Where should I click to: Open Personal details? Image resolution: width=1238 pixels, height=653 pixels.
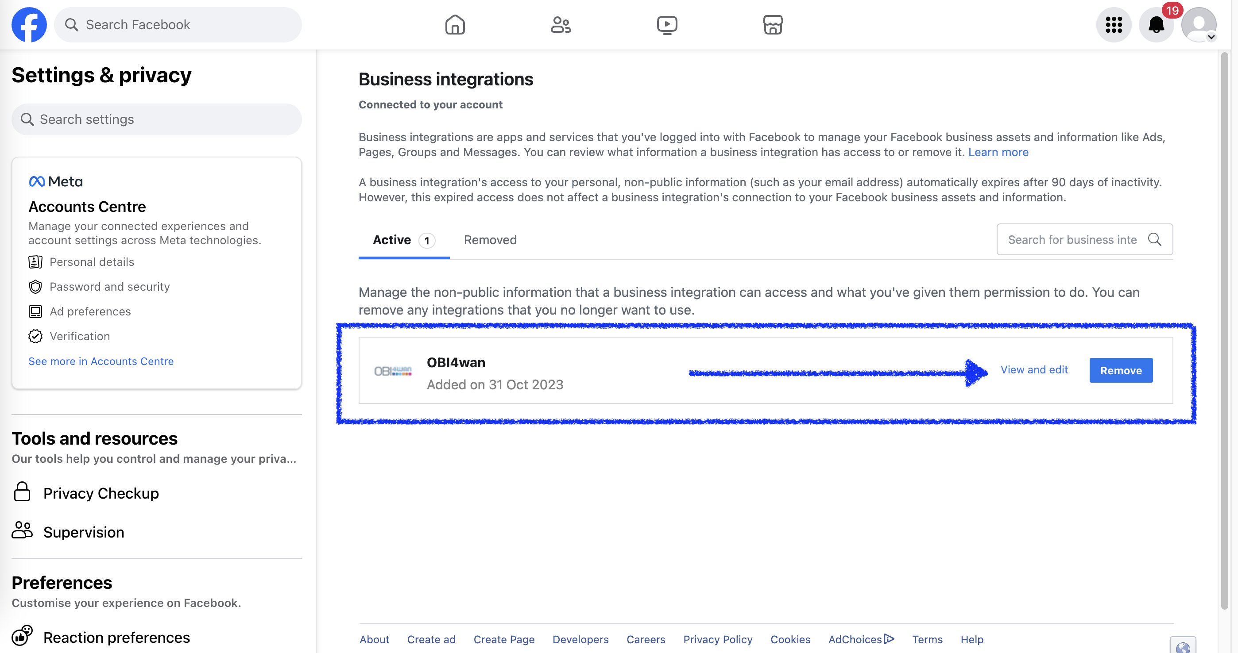pyautogui.click(x=92, y=261)
